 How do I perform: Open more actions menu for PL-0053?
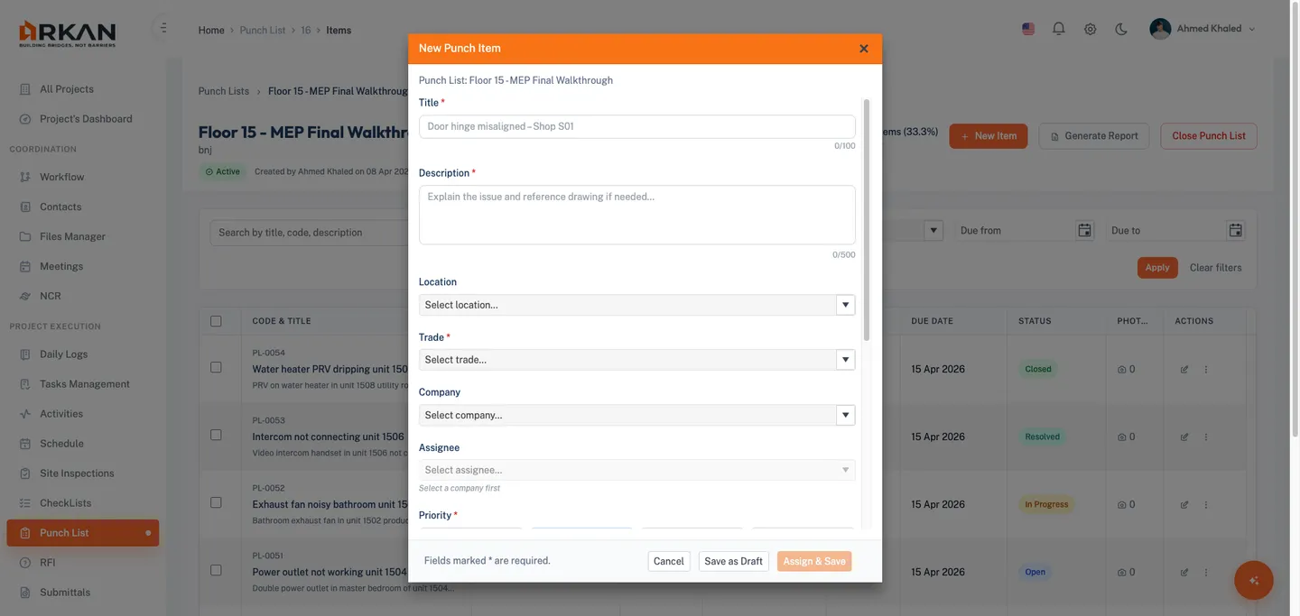(1206, 437)
